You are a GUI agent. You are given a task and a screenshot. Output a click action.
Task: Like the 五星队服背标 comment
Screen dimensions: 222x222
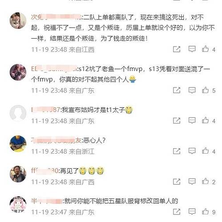coord(205,212)
